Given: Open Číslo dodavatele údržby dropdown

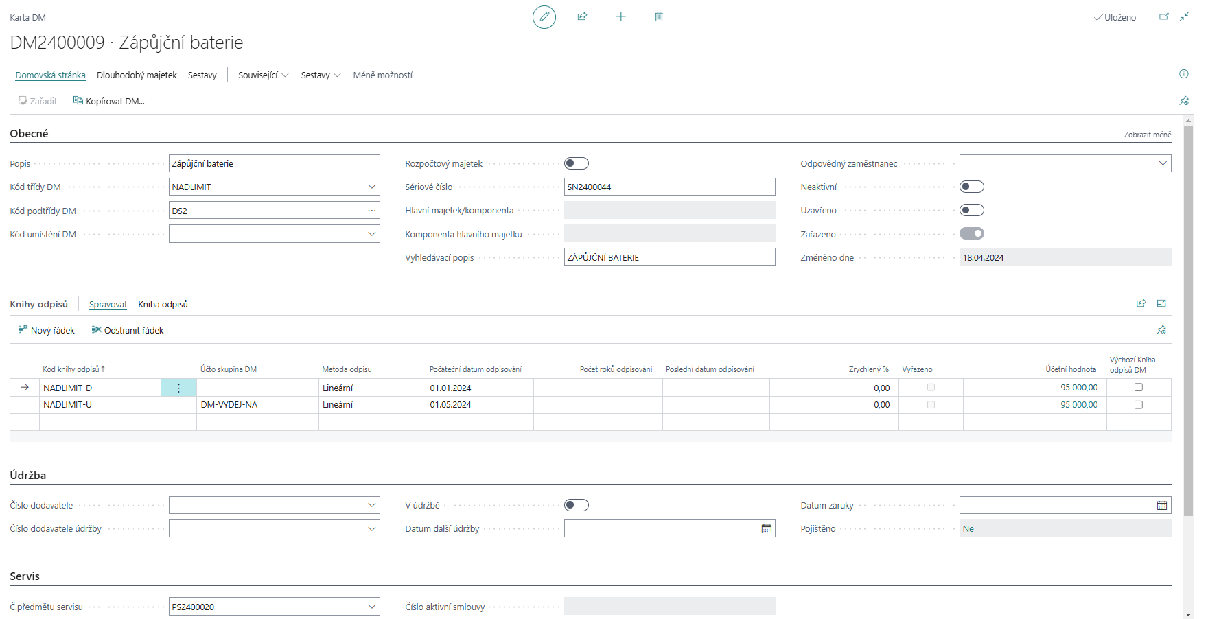Looking at the screenshot, I should coord(371,529).
